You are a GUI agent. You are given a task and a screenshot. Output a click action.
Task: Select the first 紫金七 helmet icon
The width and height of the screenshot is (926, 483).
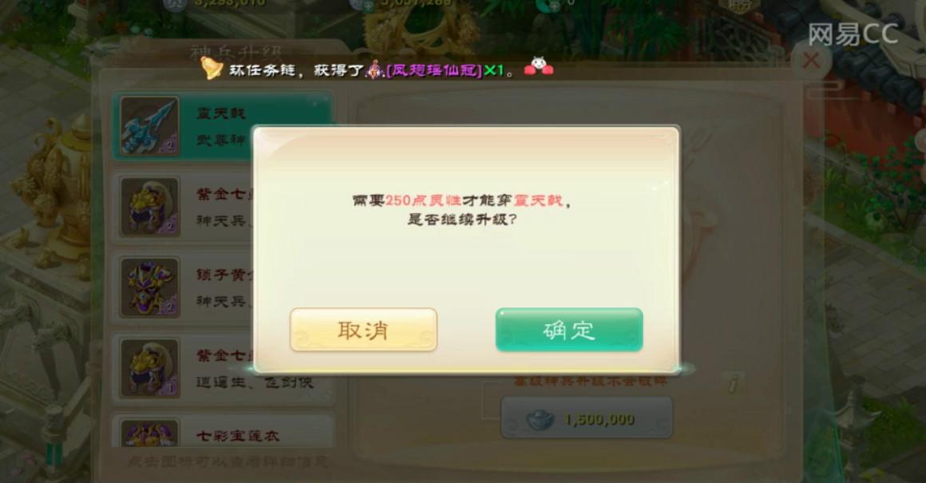pos(149,208)
